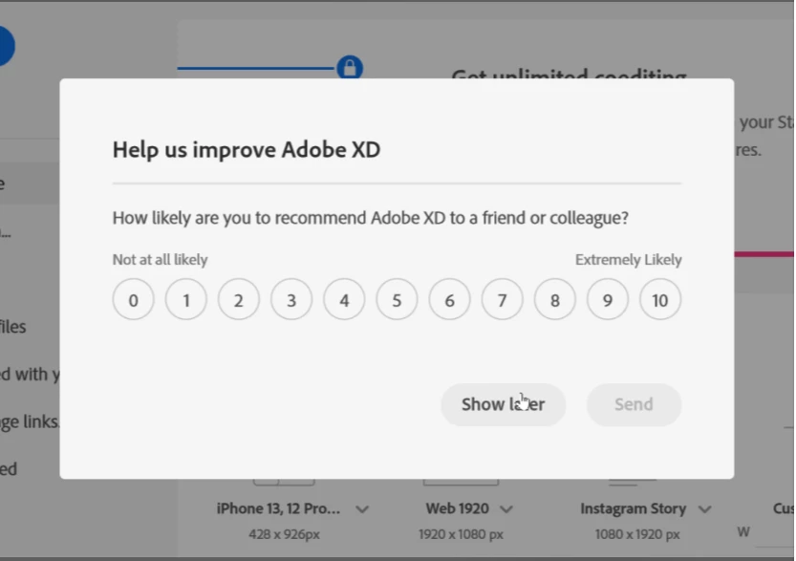
Task: Select rating 10 Extremely Likely
Action: (x=660, y=299)
